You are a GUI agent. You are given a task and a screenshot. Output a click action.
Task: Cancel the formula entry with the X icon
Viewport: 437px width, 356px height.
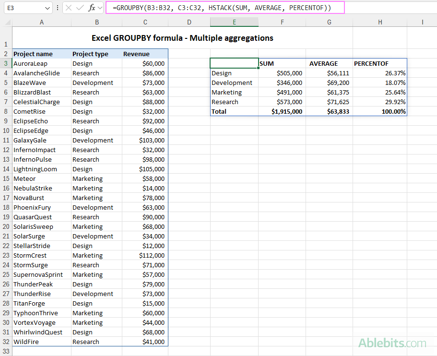coord(69,7)
